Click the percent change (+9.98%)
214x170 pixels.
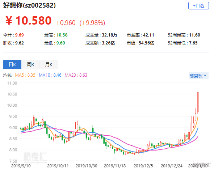click(x=92, y=23)
